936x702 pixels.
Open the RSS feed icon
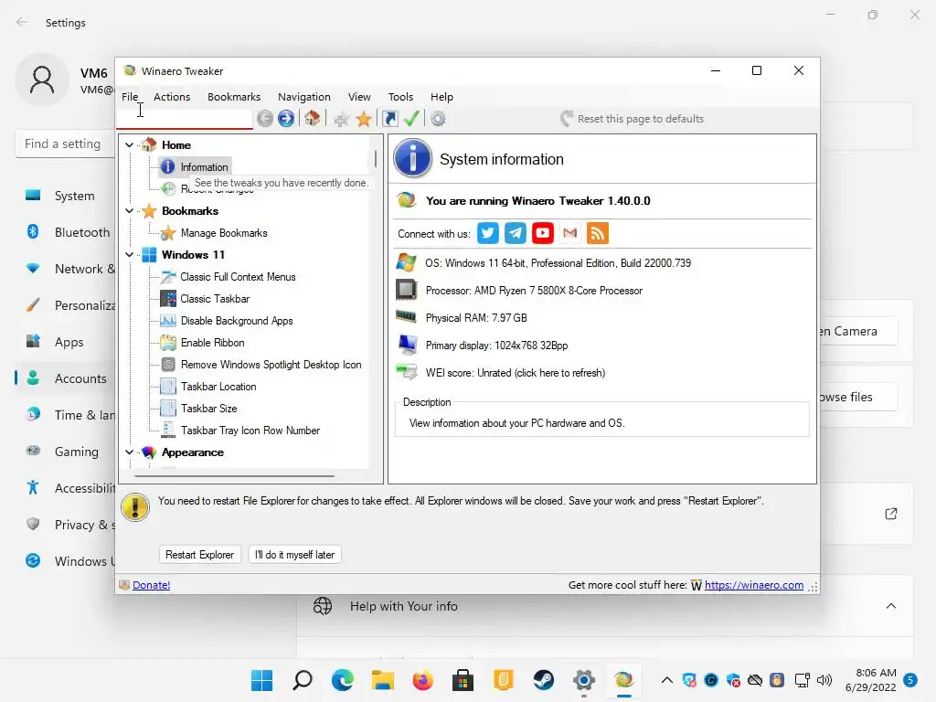(598, 233)
